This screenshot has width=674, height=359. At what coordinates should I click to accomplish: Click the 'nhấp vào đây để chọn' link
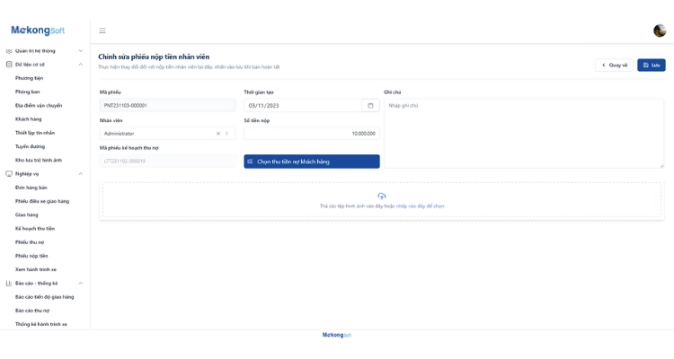tap(421, 206)
